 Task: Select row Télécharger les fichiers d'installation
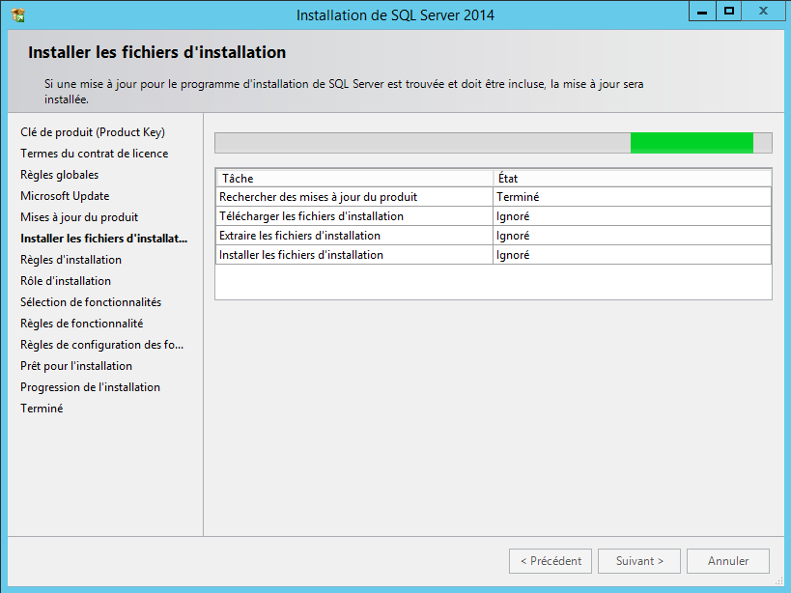click(x=494, y=216)
